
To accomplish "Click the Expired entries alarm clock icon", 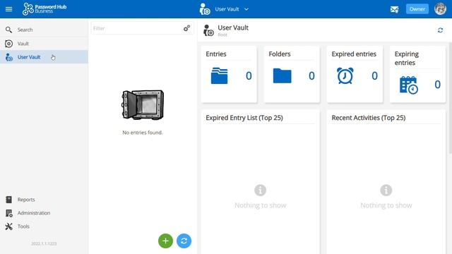I will (x=345, y=75).
